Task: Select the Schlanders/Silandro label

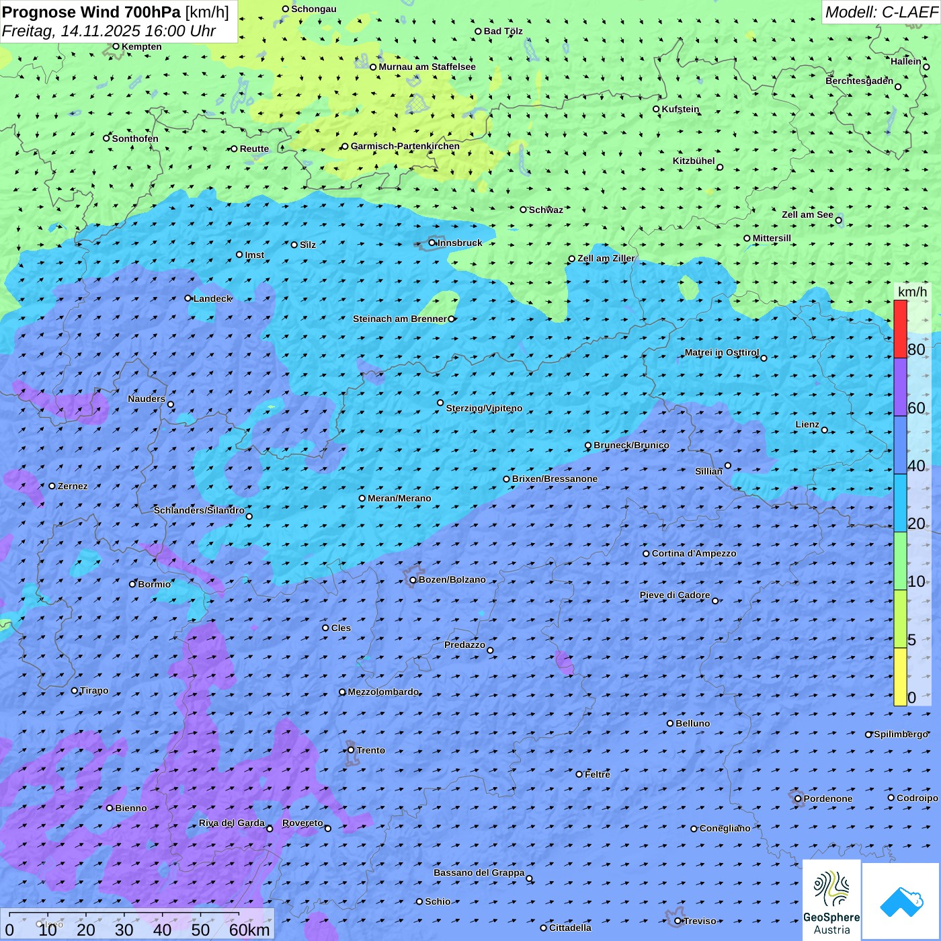Action: [199, 510]
